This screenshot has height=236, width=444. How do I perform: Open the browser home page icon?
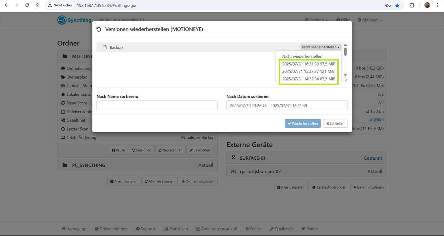click(x=38, y=5)
